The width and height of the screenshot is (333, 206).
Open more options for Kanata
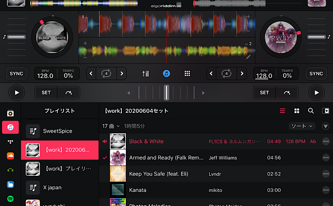pos(326,190)
